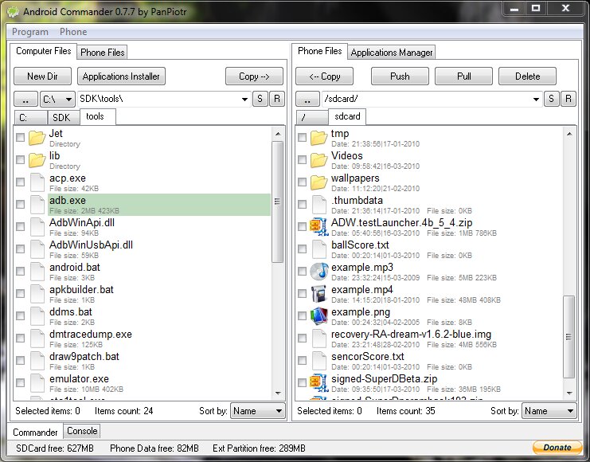The height and width of the screenshot is (462, 590).
Task: Tick the acp.exe checkbox
Action: pyautogui.click(x=21, y=182)
